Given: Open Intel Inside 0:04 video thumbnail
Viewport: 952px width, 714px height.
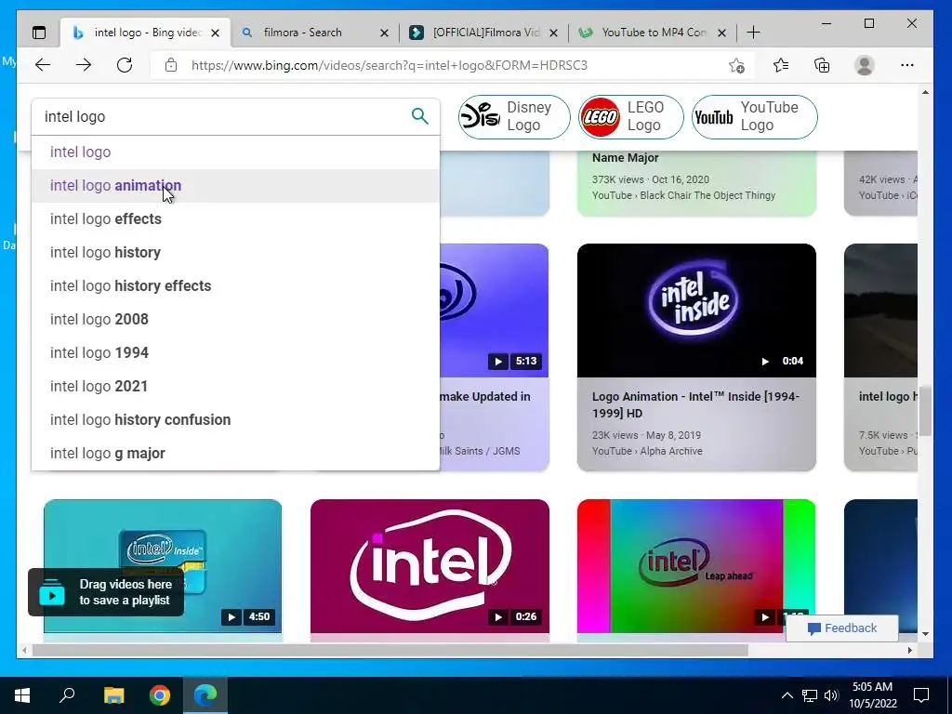Looking at the screenshot, I should 696,311.
